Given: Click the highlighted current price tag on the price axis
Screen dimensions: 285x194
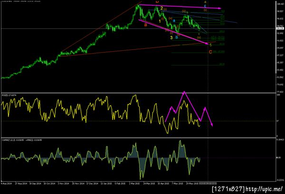Looking at the screenshot, I should (280, 28).
